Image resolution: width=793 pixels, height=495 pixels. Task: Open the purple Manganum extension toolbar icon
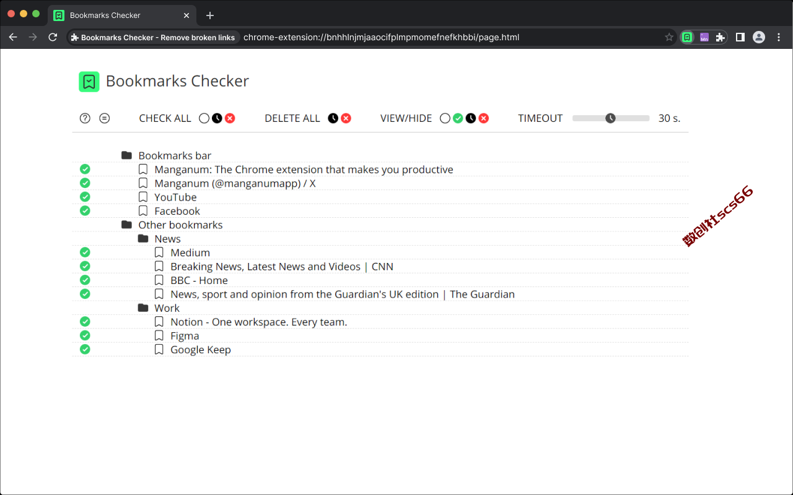click(704, 37)
